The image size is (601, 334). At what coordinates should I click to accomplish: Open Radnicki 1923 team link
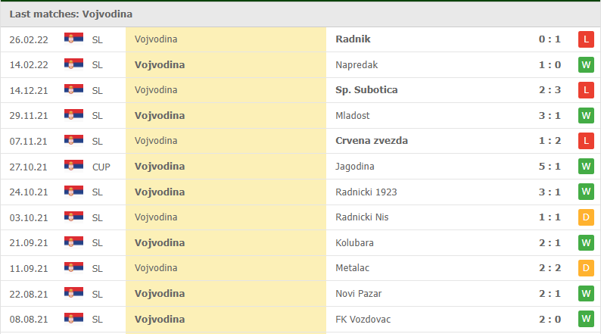coord(366,192)
